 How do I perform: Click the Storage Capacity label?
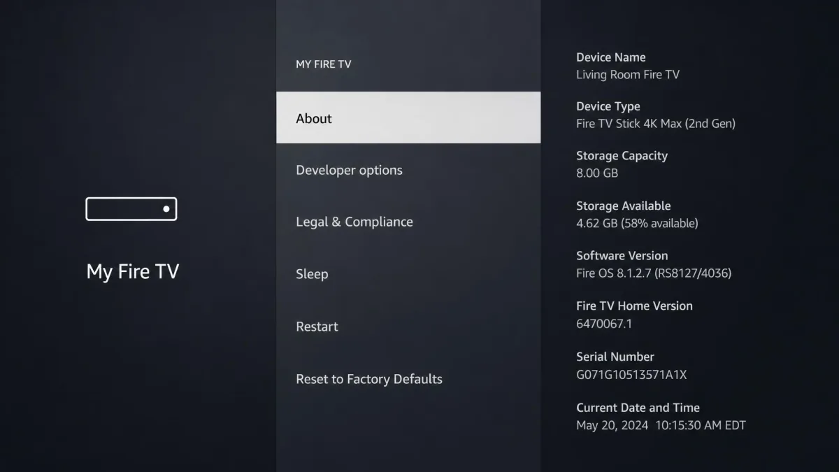[x=622, y=156]
